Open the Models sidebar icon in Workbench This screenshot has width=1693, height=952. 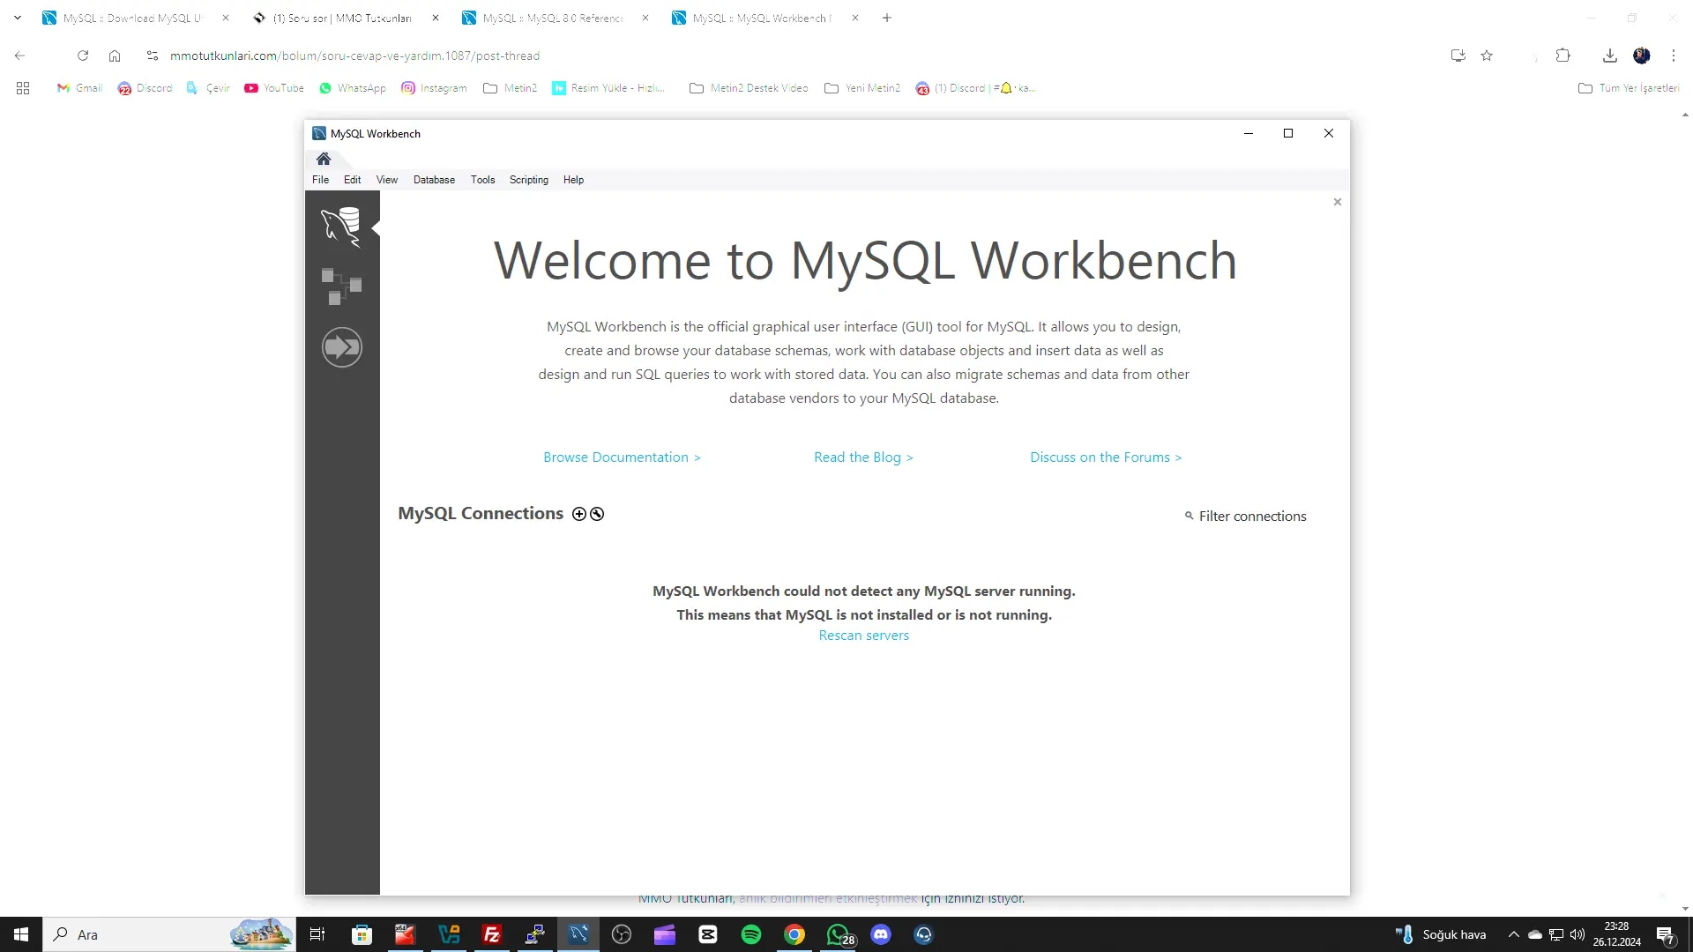coord(341,286)
